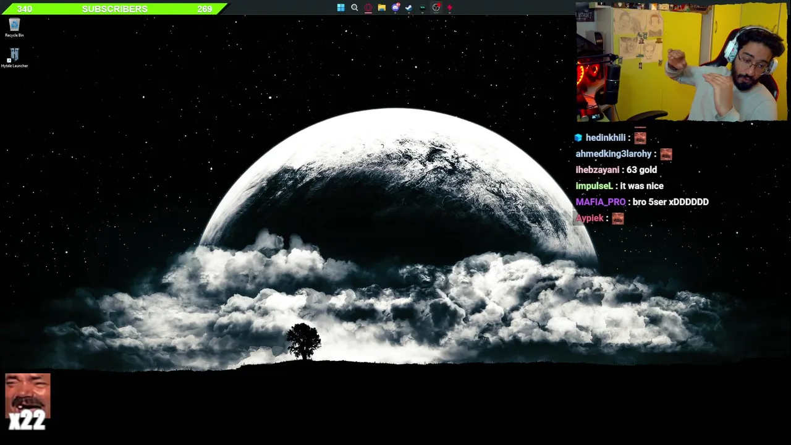
Task: Click the SUBSCRIBERS goal progress bar
Action: [114, 9]
